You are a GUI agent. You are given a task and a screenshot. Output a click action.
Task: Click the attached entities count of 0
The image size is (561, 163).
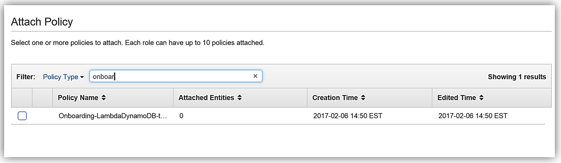pos(181,116)
